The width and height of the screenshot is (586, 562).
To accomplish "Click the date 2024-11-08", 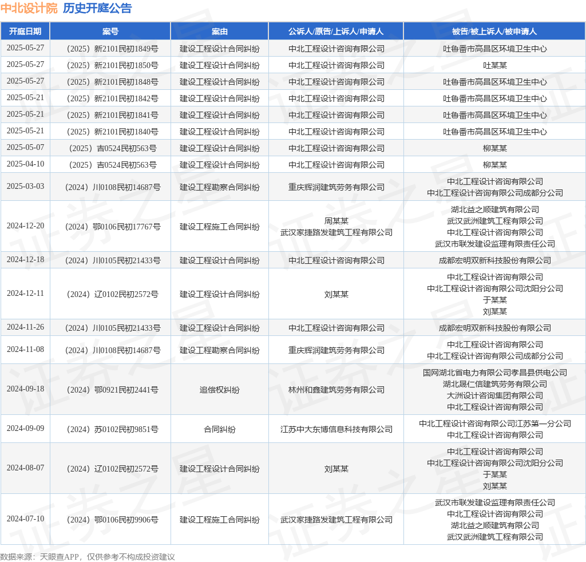I will pos(25,349).
